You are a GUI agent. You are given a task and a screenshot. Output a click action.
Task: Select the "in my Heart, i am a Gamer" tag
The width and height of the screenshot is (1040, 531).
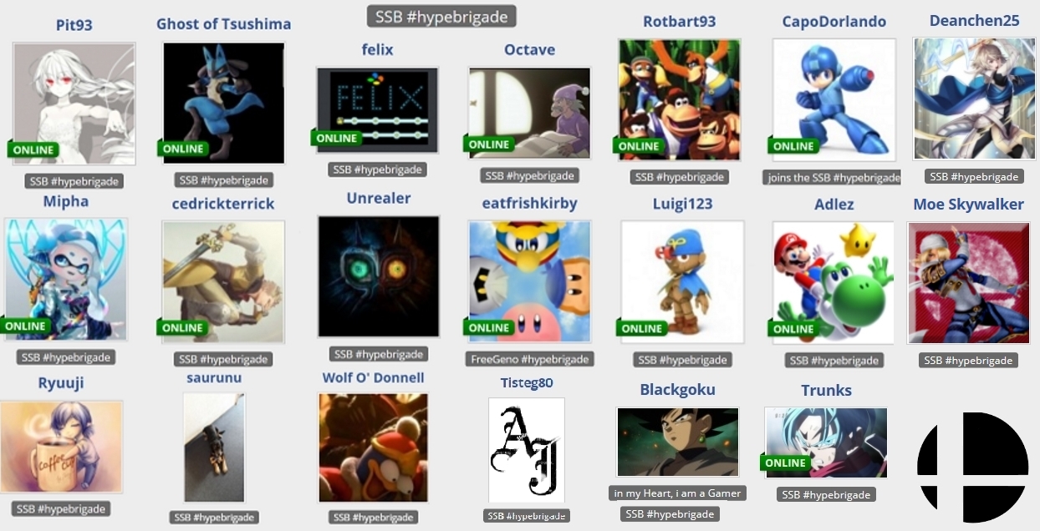(x=678, y=493)
